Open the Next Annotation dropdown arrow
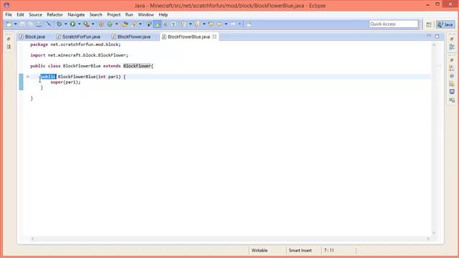The height and width of the screenshot is (258, 459). coord(190,24)
